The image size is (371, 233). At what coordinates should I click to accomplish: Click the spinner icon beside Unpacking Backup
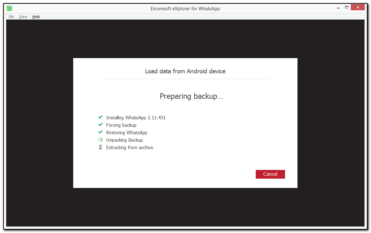point(100,139)
